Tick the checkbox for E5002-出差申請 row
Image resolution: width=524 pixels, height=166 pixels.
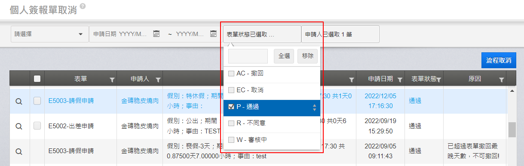point(37,126)
